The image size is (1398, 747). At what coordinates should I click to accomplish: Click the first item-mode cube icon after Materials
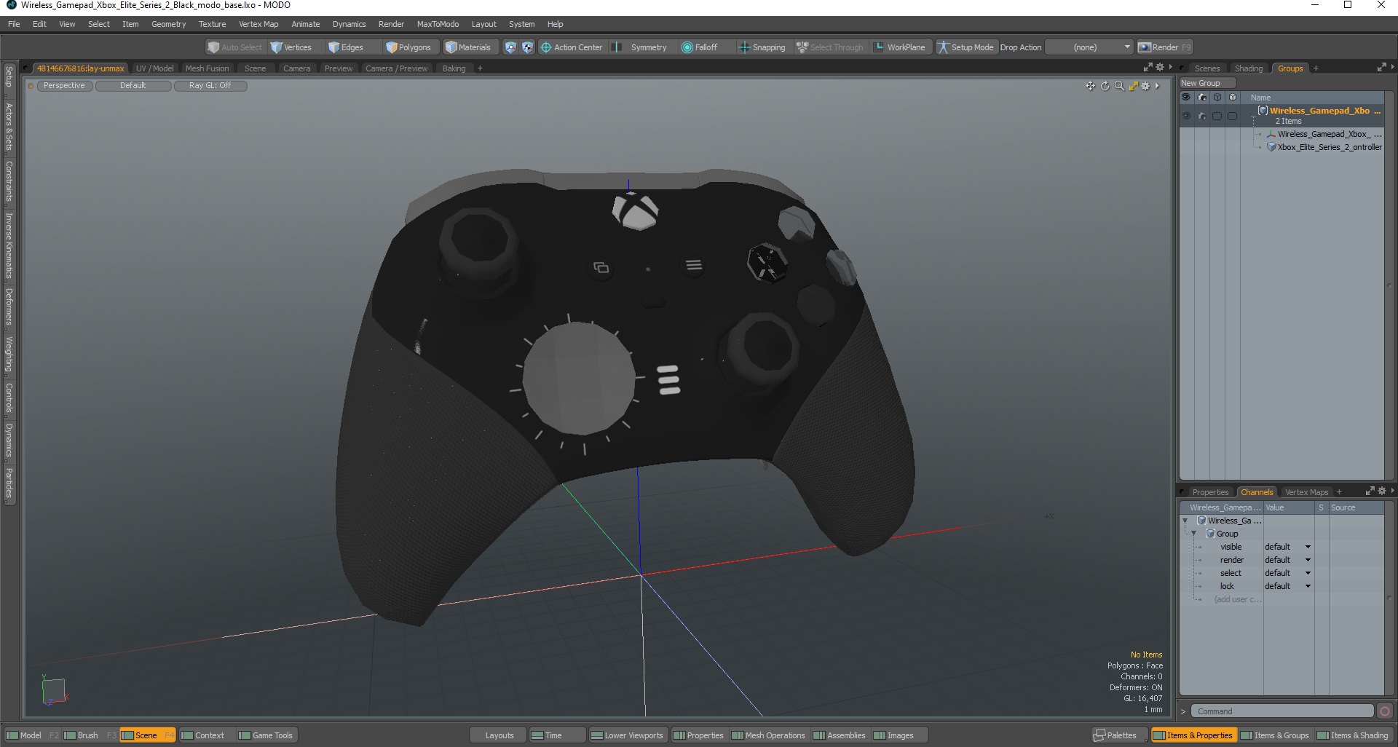click(510, 47)
